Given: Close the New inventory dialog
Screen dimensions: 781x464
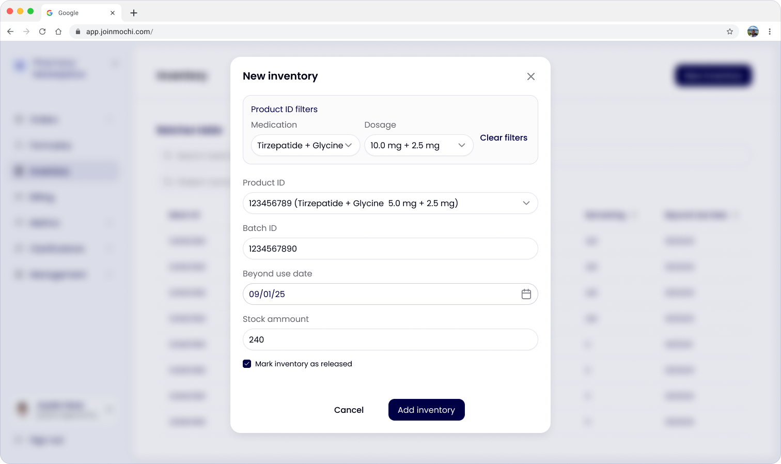Looking at the screenshot, I should click(x=530, y=76).
